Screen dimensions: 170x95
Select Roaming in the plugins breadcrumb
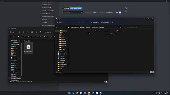(88, 27)
